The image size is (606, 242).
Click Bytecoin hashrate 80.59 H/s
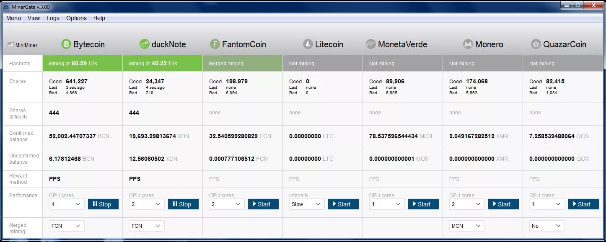click(x=84, y=63)
